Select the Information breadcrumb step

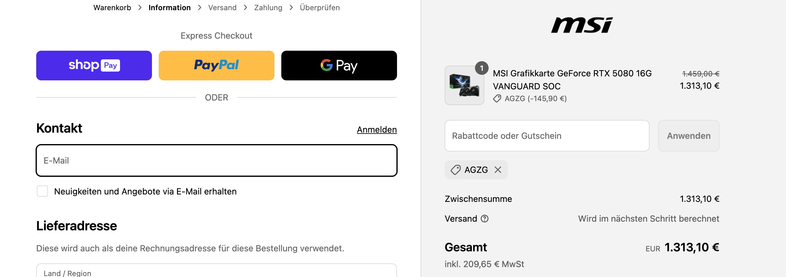coord(170,8)
